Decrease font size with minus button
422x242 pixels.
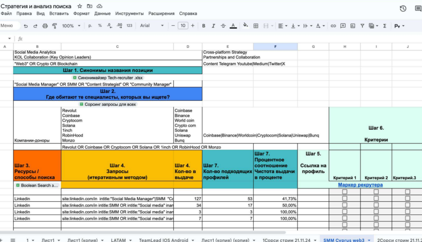(x=173, y=26)
